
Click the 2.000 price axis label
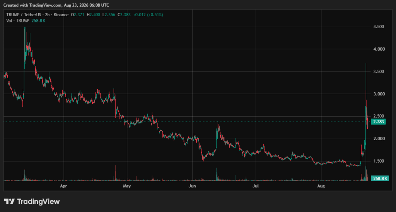pos(379,139)
